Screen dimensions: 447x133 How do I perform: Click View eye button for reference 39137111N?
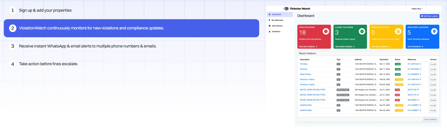click(433, 95)
